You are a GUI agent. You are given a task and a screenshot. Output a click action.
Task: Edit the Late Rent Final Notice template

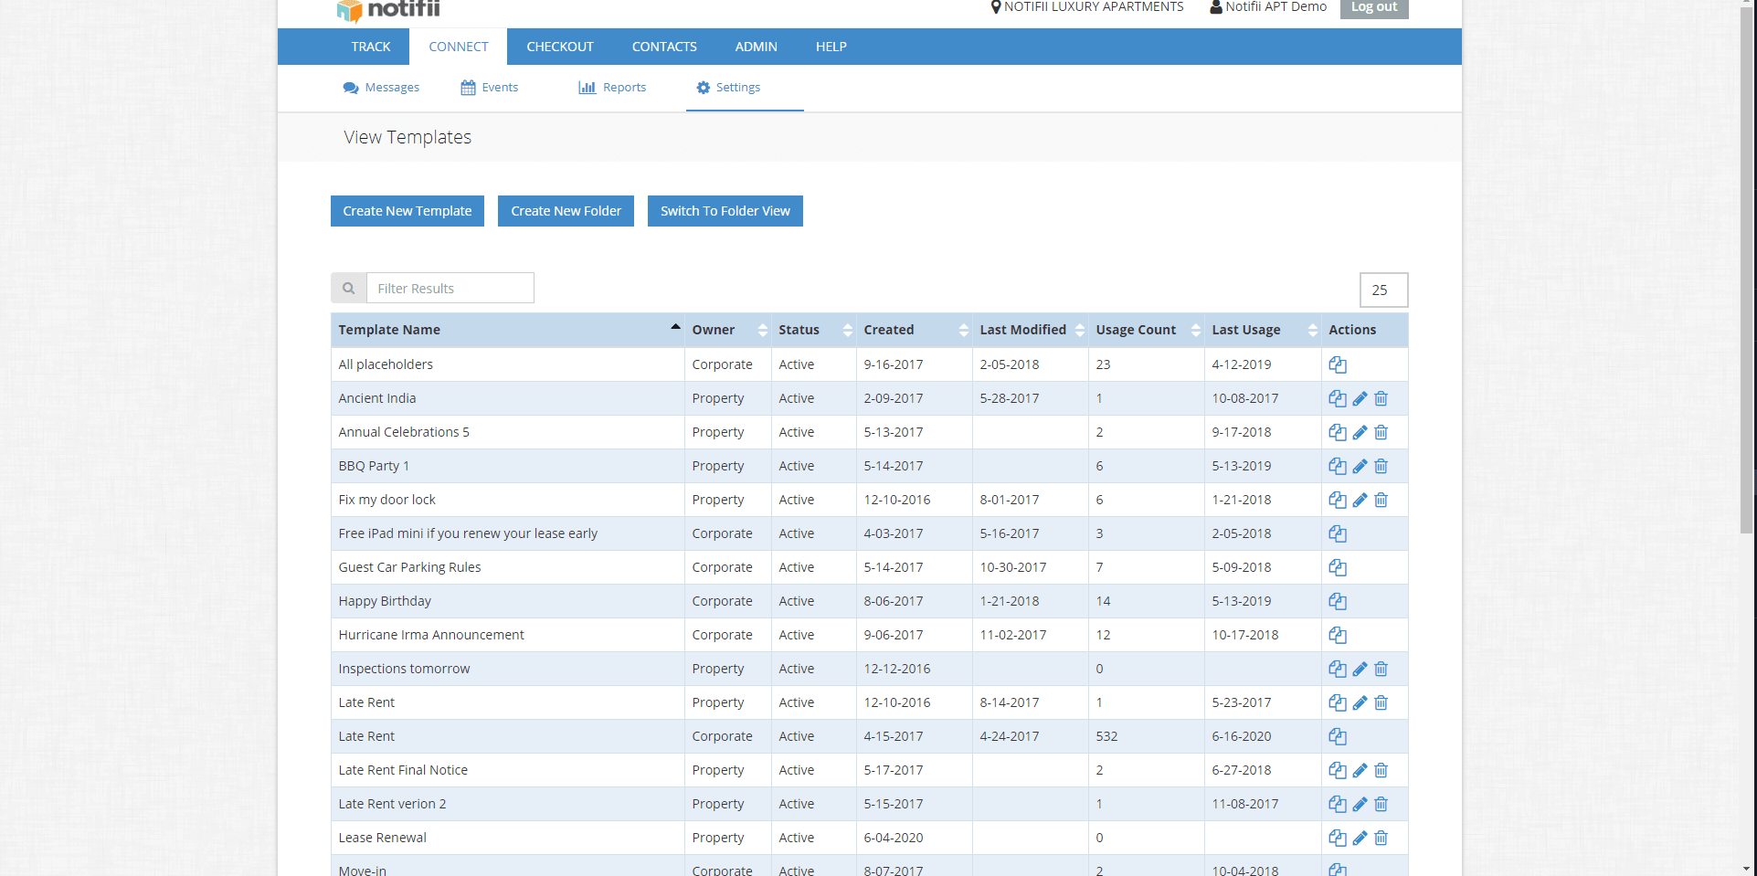point(1360,770)
